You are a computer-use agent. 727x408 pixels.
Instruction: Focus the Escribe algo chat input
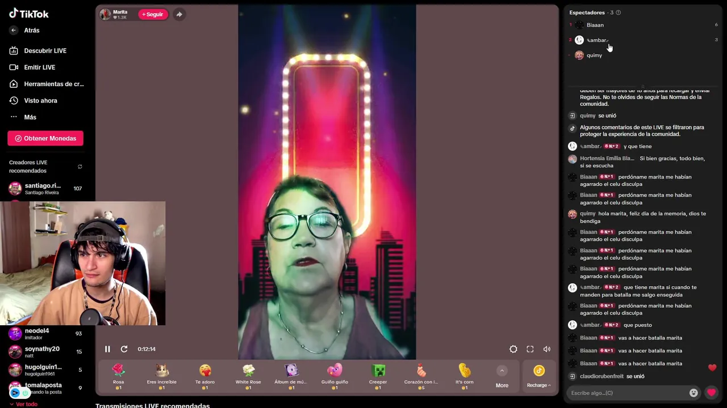tap(628, 393)
